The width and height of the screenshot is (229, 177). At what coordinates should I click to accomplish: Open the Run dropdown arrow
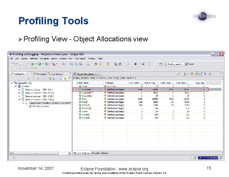click(x=43, y=64)
